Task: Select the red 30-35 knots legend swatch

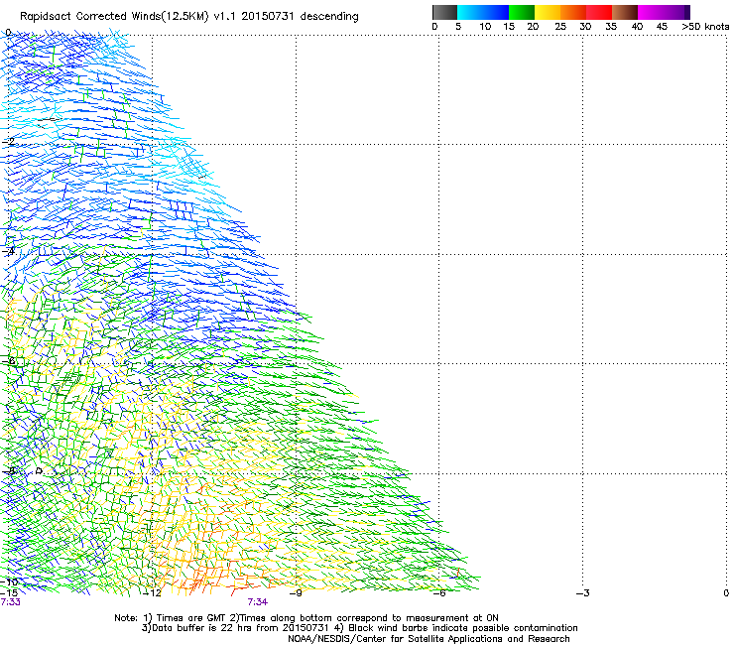Action: coord(599,12)
